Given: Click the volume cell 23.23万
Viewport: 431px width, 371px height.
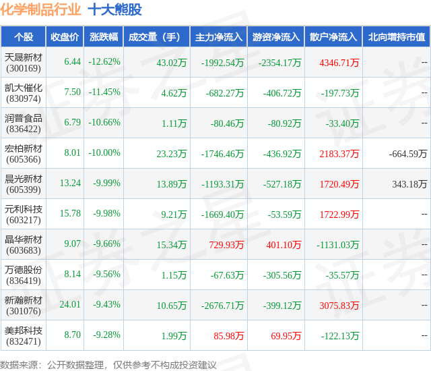Looking at the screenshot, I should click(172, 154).
